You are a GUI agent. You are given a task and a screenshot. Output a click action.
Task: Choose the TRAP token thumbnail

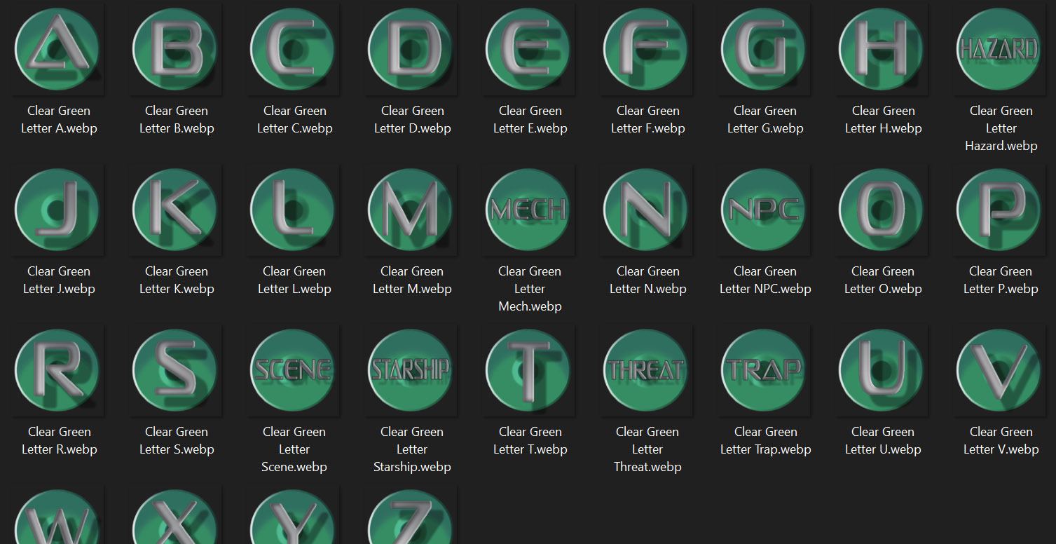764,370
